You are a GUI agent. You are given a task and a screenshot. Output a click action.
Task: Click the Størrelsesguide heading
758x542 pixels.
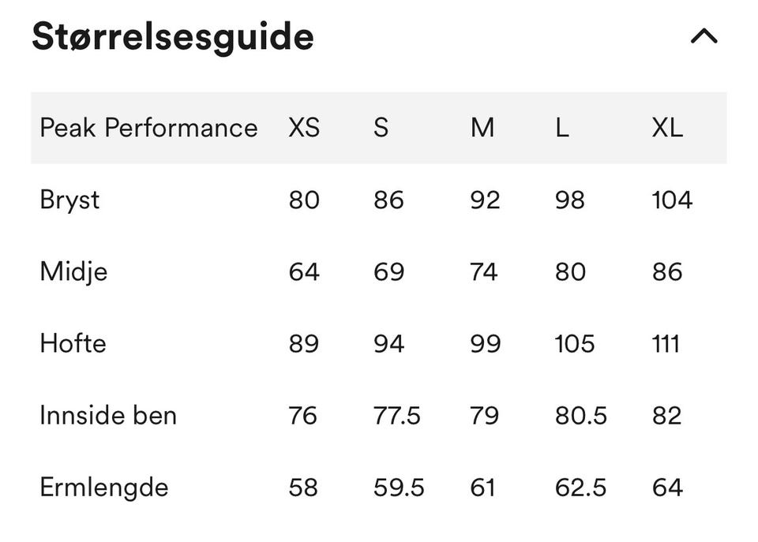[173, 36]
